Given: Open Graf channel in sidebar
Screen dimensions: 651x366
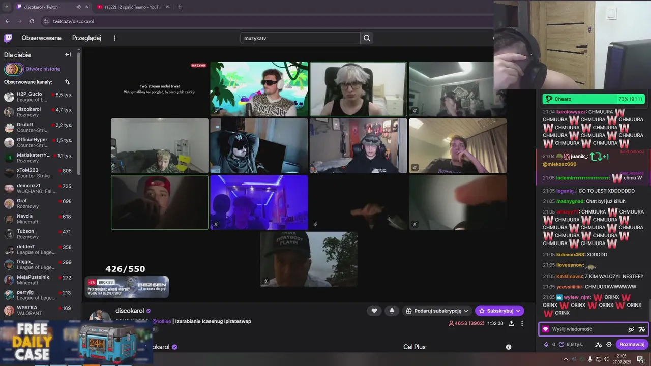Looking at the screenshot, I should pos(39,203).
